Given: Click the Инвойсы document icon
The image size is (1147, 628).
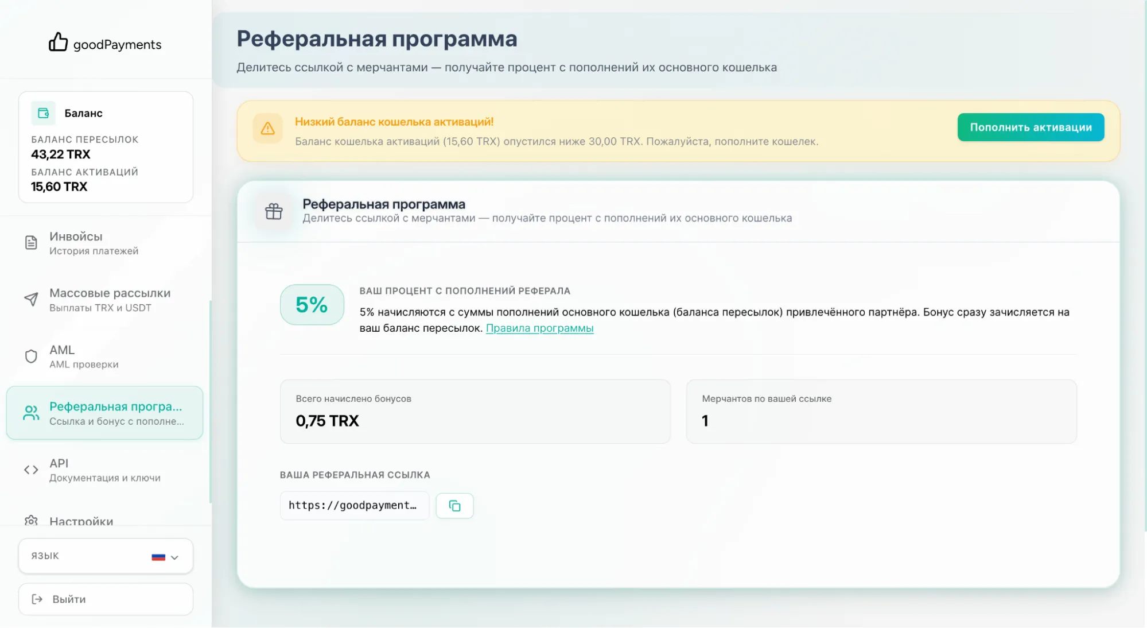Looking at the screenshot, I should click(x=31, y=243).
